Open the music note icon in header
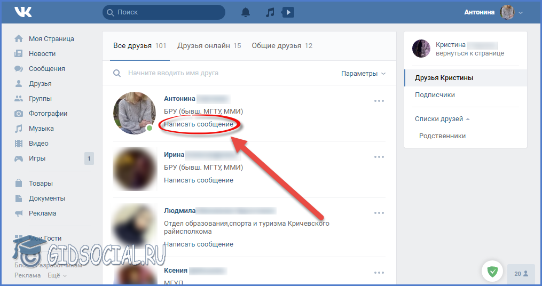 point(270,12)
